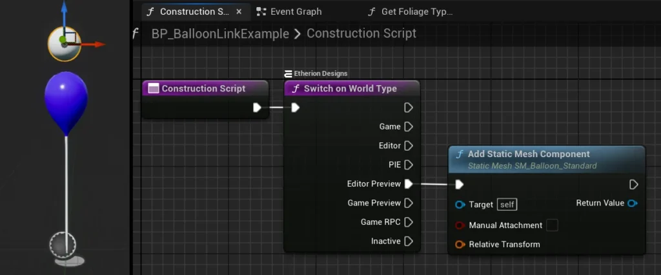The width and height of the screenshot is (661, 275).
Task: Click BP_BalloonLinkExample in the breadcrumb
Action: point(219,33)
